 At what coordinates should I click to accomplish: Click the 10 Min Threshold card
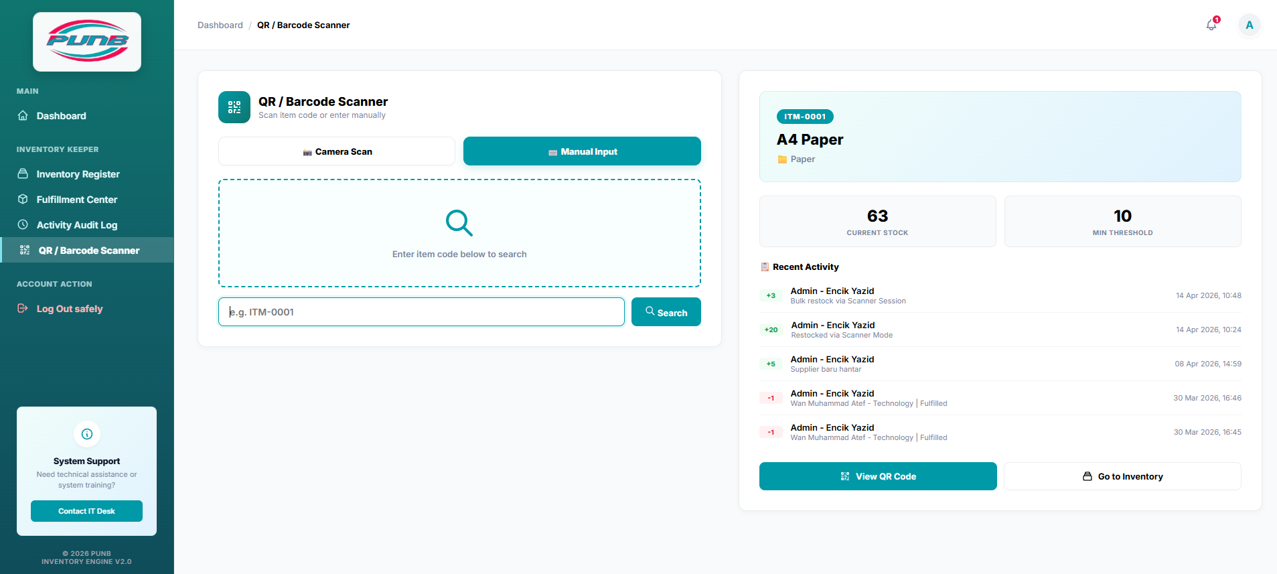click(x=1123, y=221)
